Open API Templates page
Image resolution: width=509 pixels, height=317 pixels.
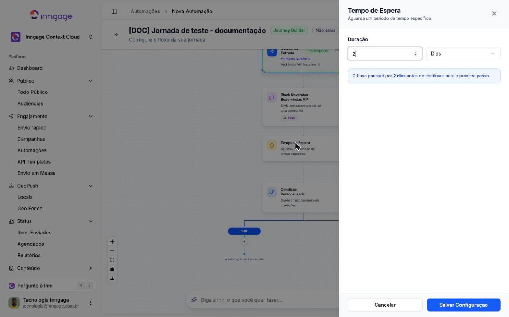34,161
